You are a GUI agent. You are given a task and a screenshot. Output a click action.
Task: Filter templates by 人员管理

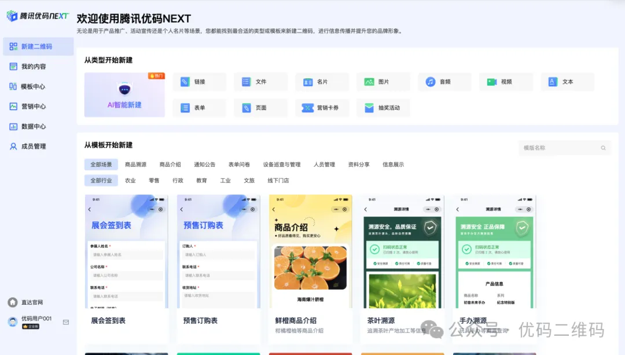[x=325, y=164]
